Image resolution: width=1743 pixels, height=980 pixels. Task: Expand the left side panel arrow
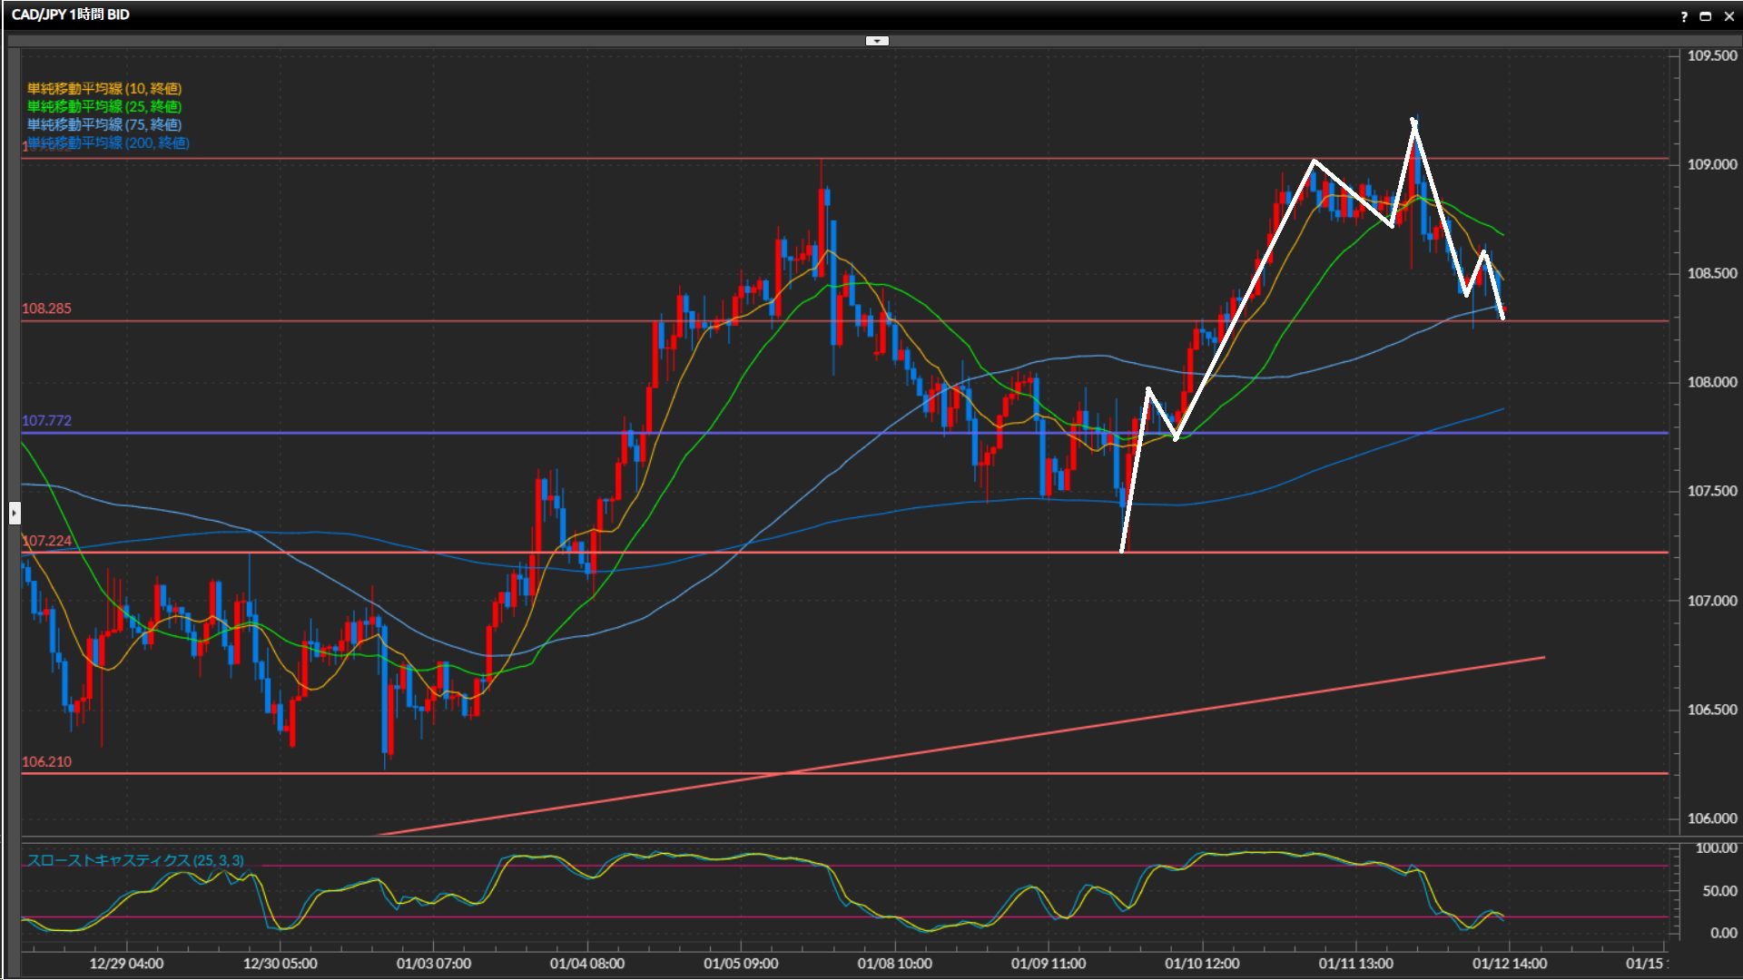15,514
